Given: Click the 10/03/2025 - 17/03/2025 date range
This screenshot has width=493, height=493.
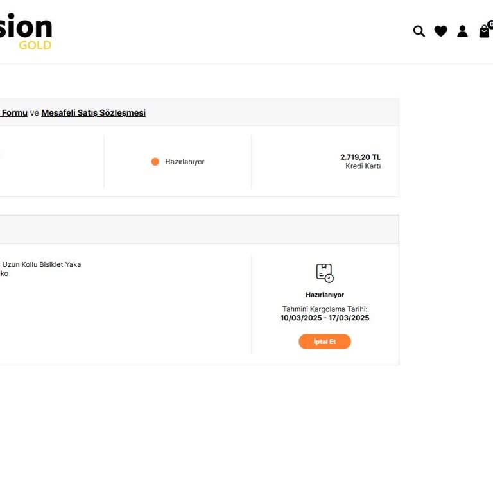Looking at the screenshot, I should coord(325,318).
